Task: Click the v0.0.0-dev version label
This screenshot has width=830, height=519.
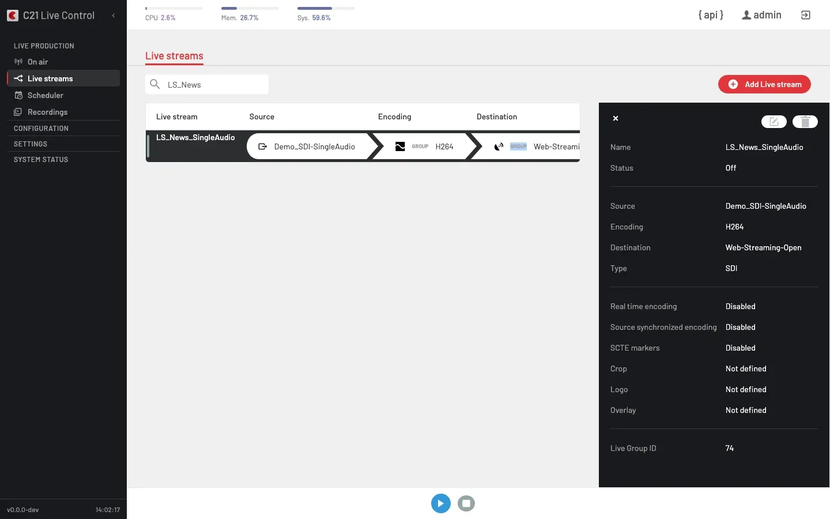Action: [23, 510]
